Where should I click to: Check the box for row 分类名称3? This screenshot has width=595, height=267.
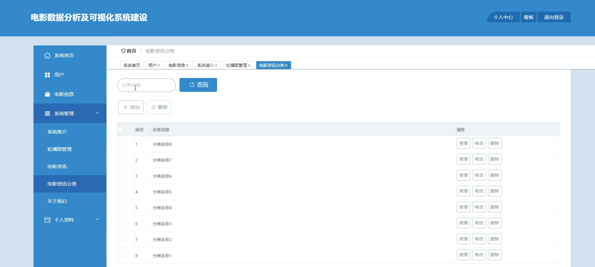click(x=120, y=224)
